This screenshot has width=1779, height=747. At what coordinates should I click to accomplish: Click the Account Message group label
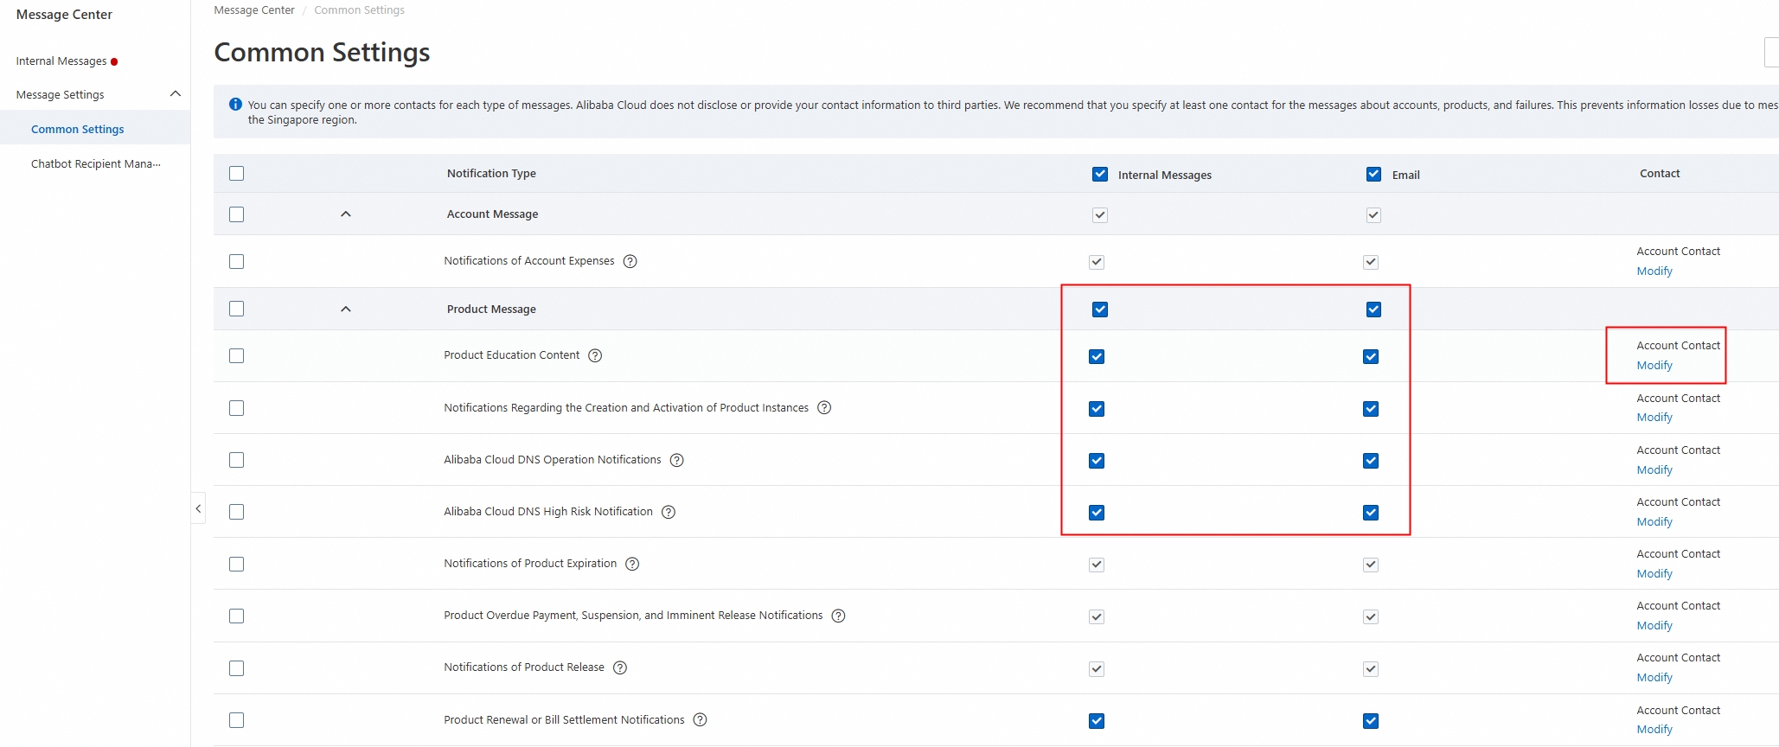coord(492,214)
